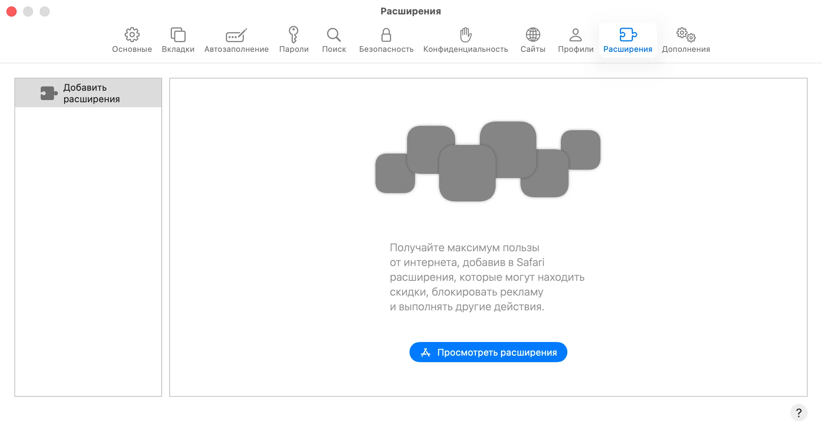Switch to the Вкладки settings pane

(x=178, y=40)
